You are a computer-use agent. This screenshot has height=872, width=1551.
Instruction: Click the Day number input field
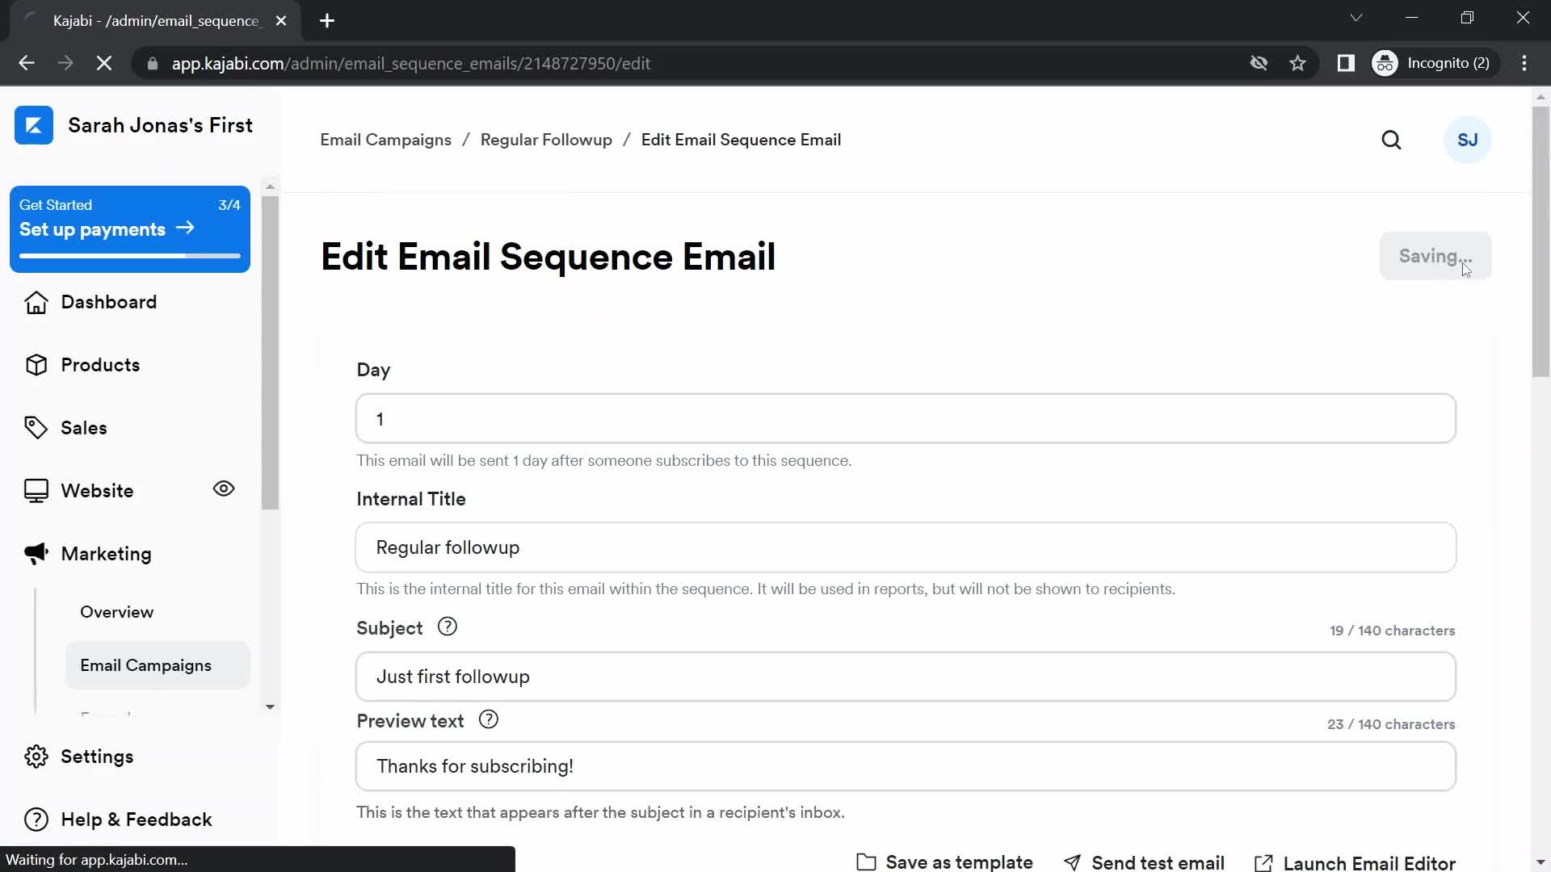click(906, 418)
